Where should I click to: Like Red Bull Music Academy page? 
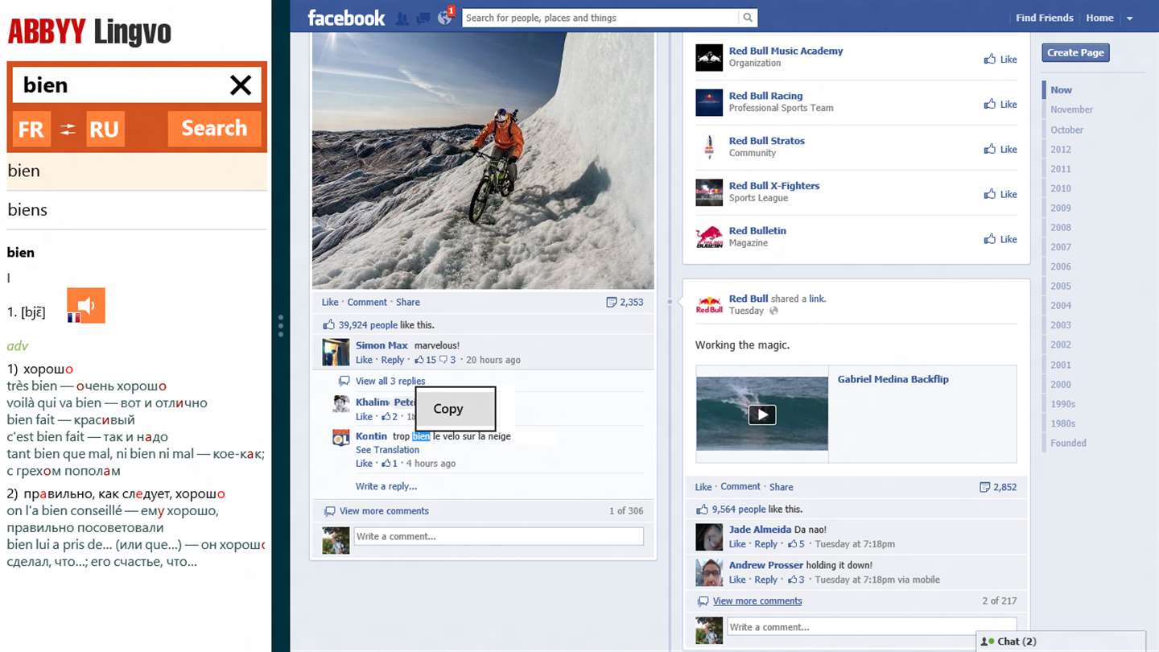(x=1000, y=60)
